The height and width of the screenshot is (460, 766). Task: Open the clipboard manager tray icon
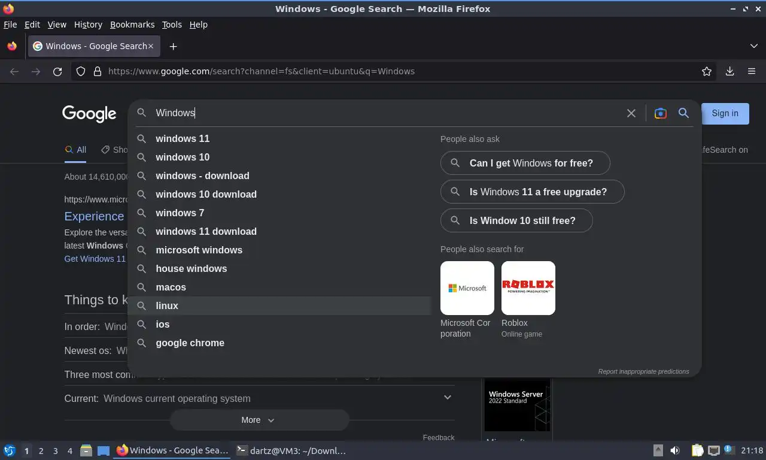(697, 450)
